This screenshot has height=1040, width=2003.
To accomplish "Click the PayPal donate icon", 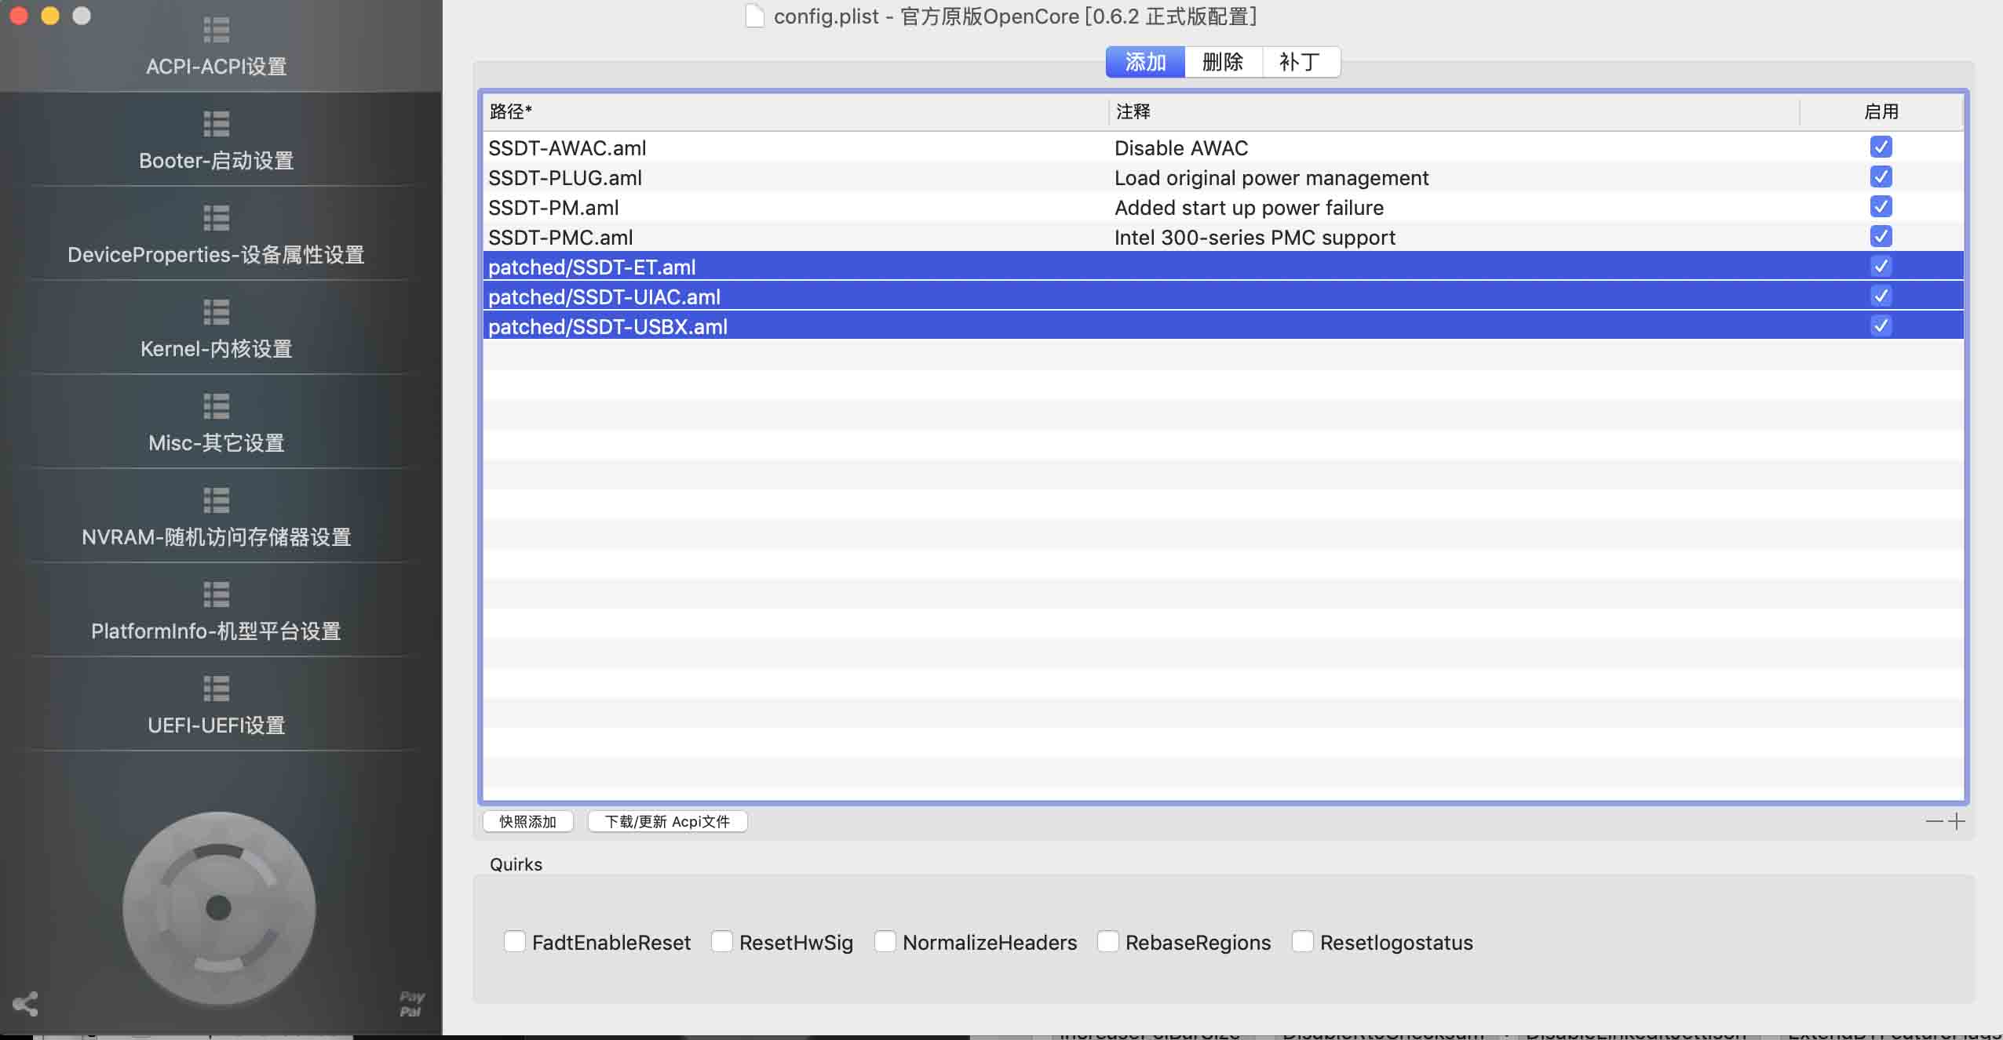I will [x=411, y=1004].
